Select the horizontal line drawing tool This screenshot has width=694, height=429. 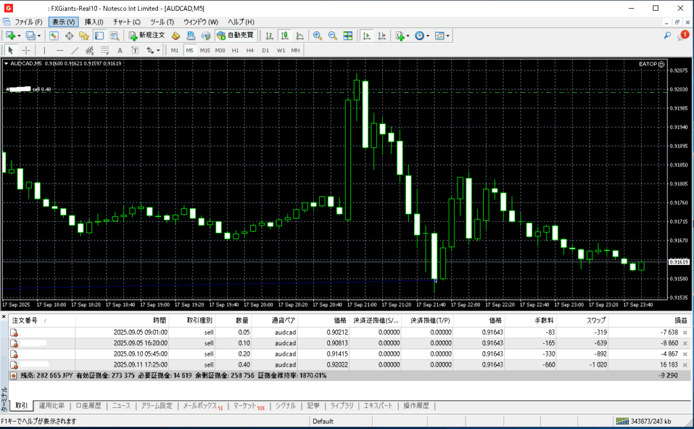[60, 50]
